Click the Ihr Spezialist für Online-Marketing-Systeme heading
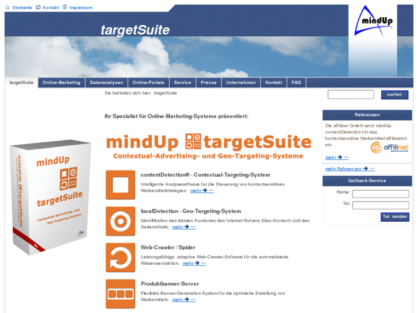 (x=176, y=117)
